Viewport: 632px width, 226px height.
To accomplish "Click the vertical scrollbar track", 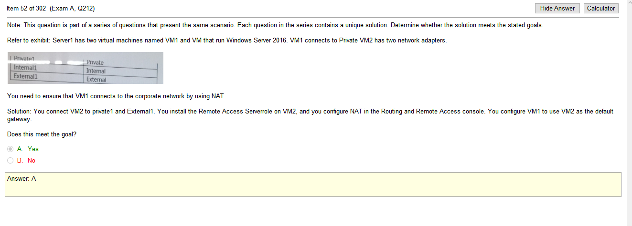I will tap(629, 114).
